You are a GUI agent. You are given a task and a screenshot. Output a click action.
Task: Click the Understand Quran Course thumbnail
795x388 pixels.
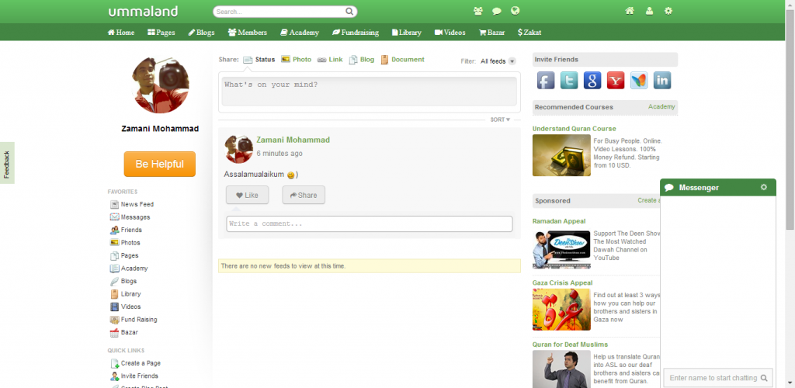pyautogui.click(x=561, y=155)
